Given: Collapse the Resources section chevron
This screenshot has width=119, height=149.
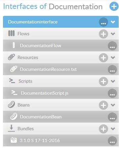Looking at the screenshot, I should tap(113, 57).
